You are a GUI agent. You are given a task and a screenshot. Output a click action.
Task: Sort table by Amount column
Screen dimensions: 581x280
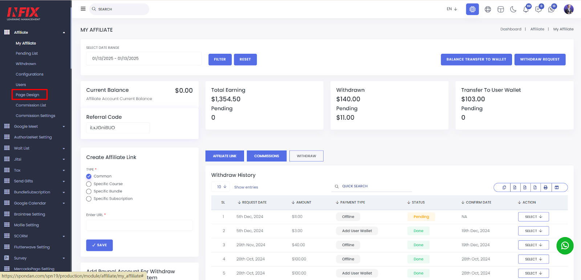301,203
